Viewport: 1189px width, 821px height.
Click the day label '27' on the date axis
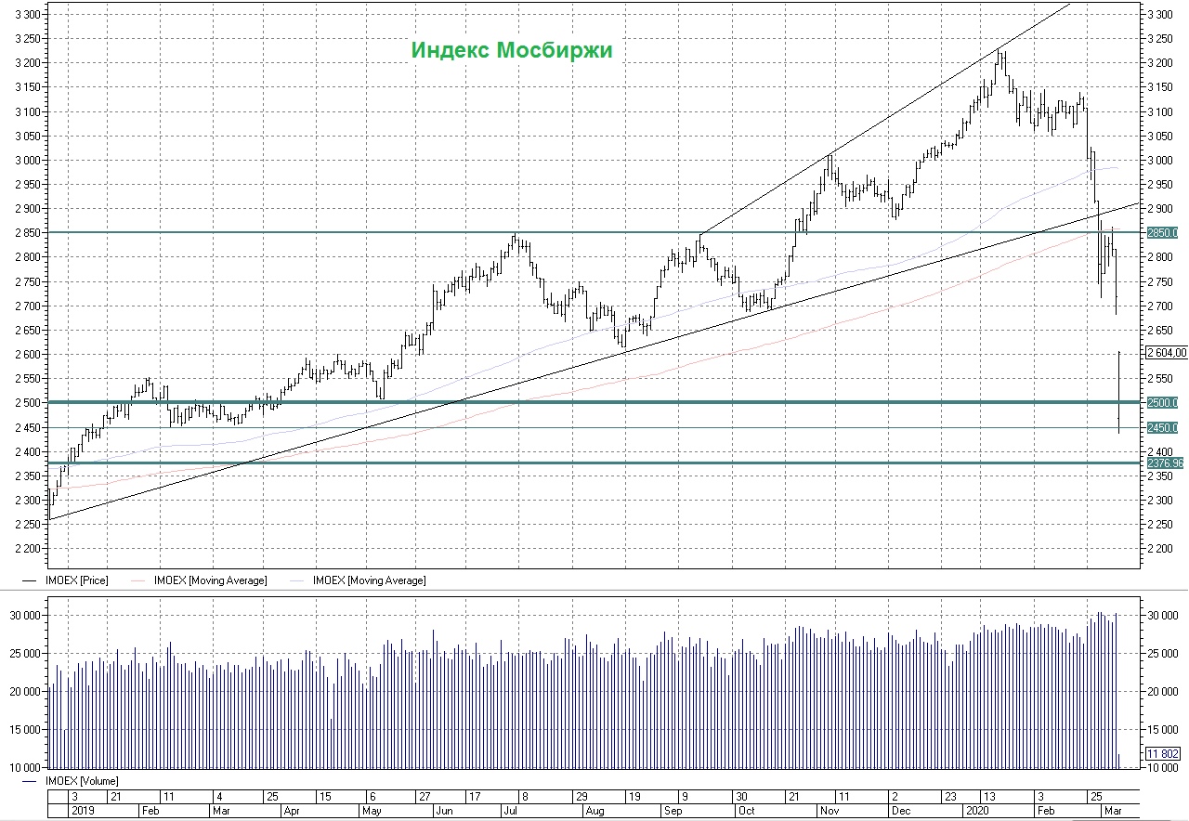[425, 797]
